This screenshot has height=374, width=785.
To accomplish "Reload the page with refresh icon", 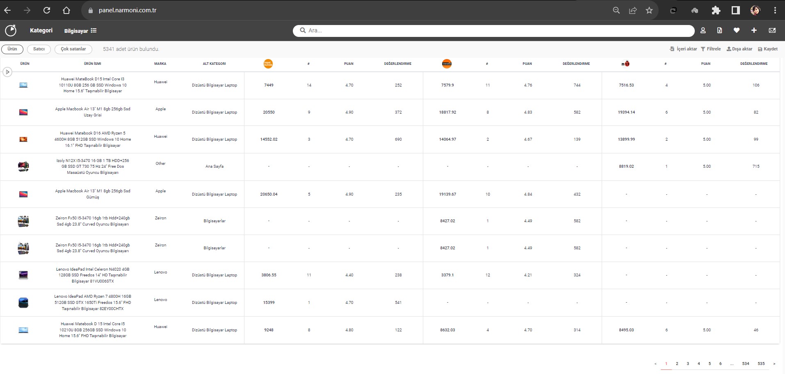I will click(x=47, y=10).
